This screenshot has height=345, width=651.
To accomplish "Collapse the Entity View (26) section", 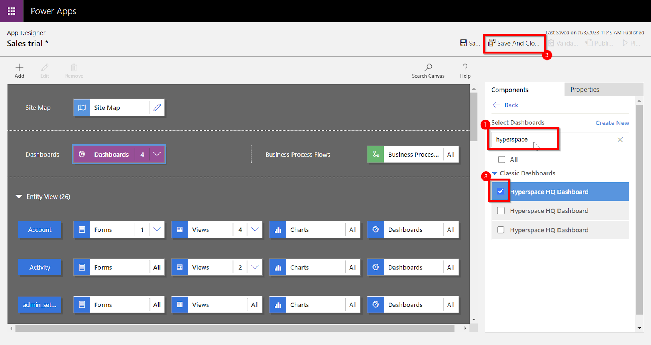I will point(19,197).
